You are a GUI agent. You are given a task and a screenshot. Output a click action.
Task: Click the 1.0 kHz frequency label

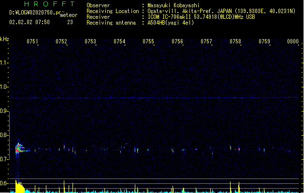pos(4,87)
